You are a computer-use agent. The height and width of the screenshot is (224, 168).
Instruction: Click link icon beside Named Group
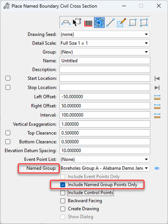pos(157,168)
